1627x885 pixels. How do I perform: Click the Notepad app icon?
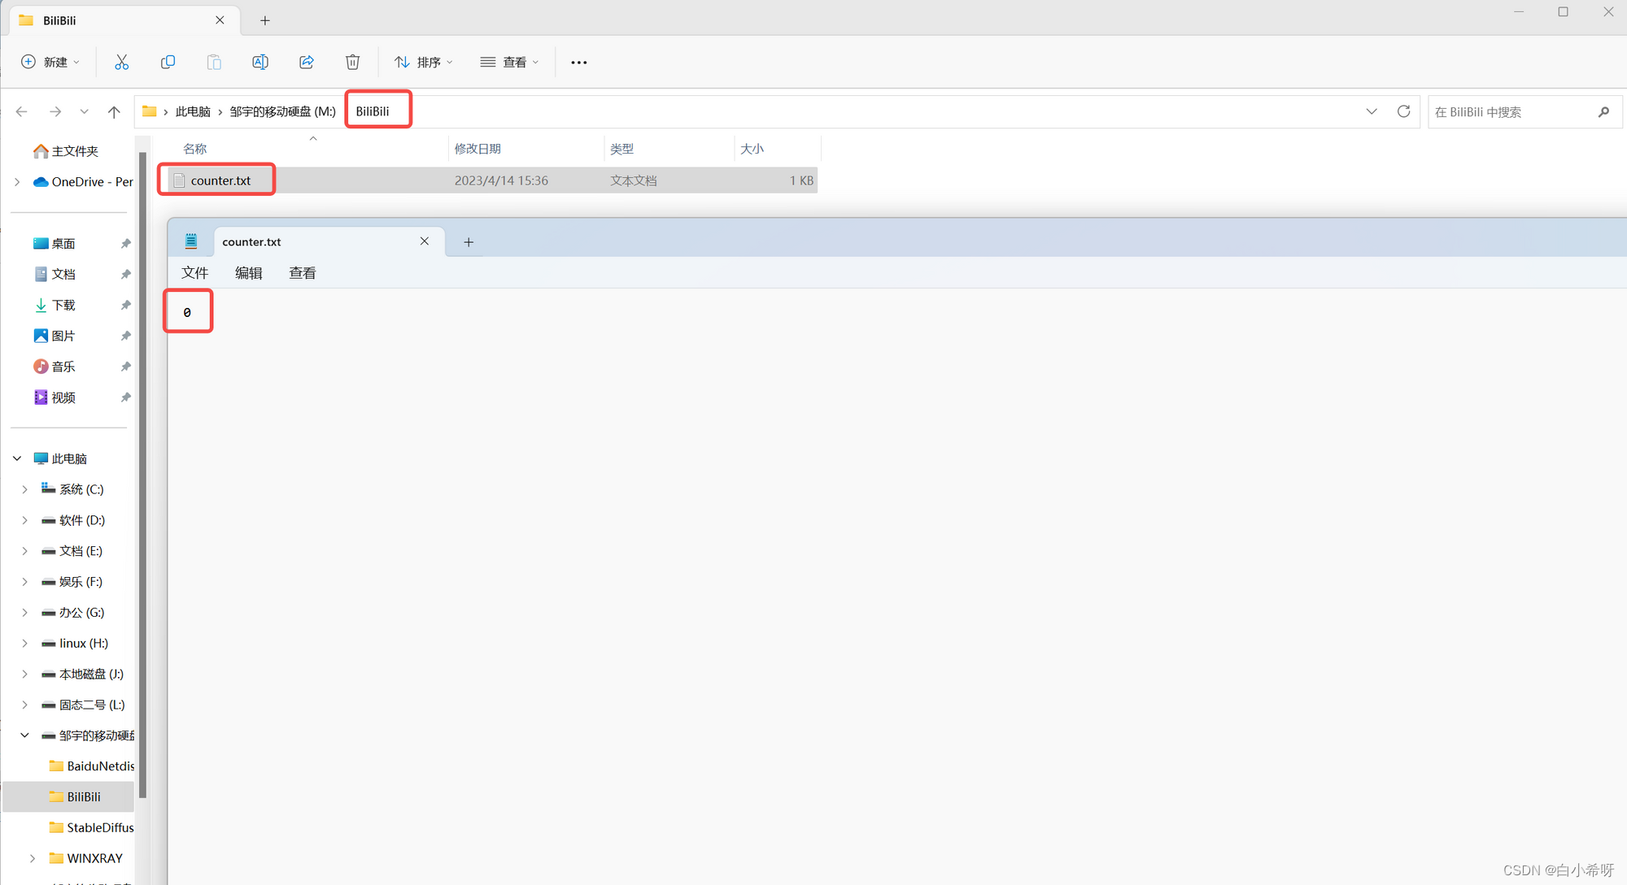(x=191, y=241)
